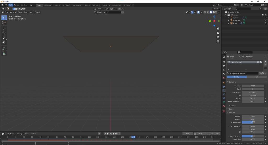The height and width of the screenshot is (145, 268).
Task: Activate the Rotate tool
Action: point(4,33)
